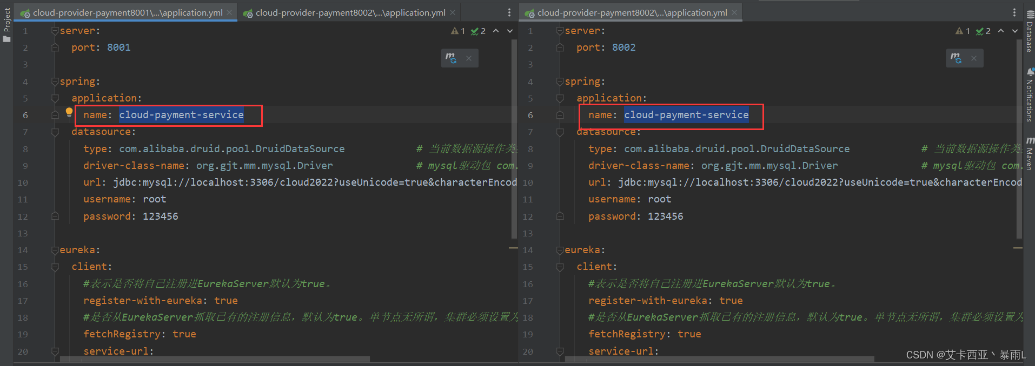The width and height of the screenshot is (1035, 366).
Task: Dismiss the Maven reload popup in 8001 editor
Action: [469, 58]
